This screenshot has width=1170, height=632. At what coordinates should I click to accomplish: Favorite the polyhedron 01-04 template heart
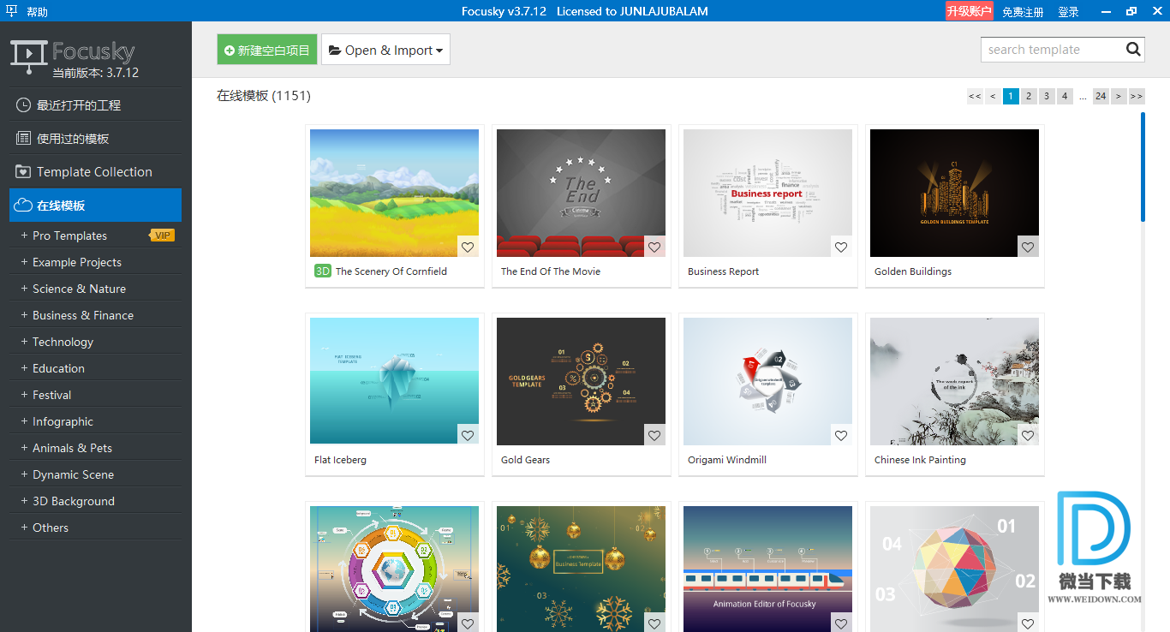click(x=1028, y=623)
